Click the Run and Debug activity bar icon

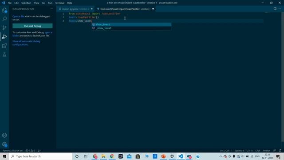click(x=4, y=37)
